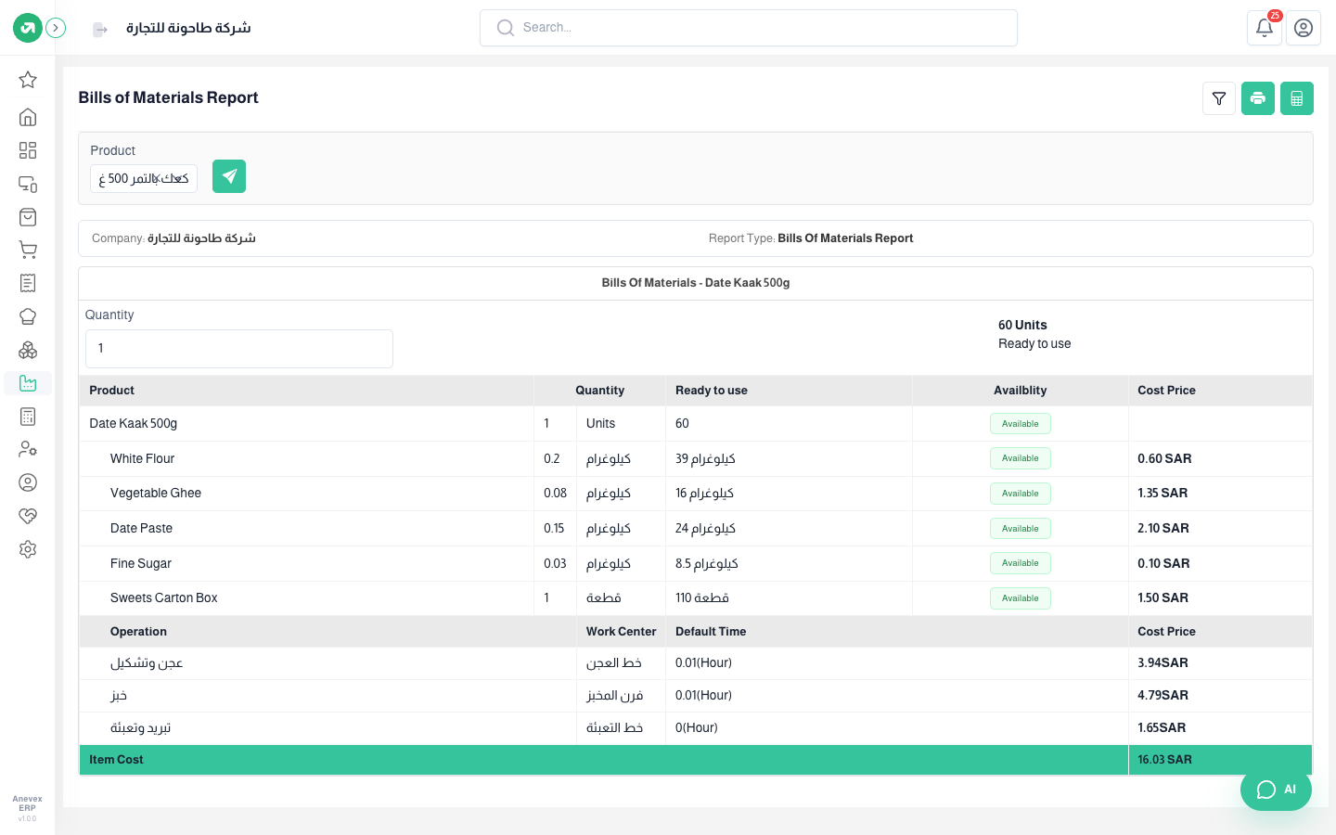Click the logout arrow icon beside company name
The image size is (1336, 835).
100,30
